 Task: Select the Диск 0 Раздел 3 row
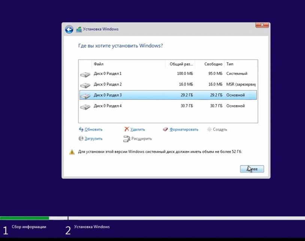pos(168,95)
